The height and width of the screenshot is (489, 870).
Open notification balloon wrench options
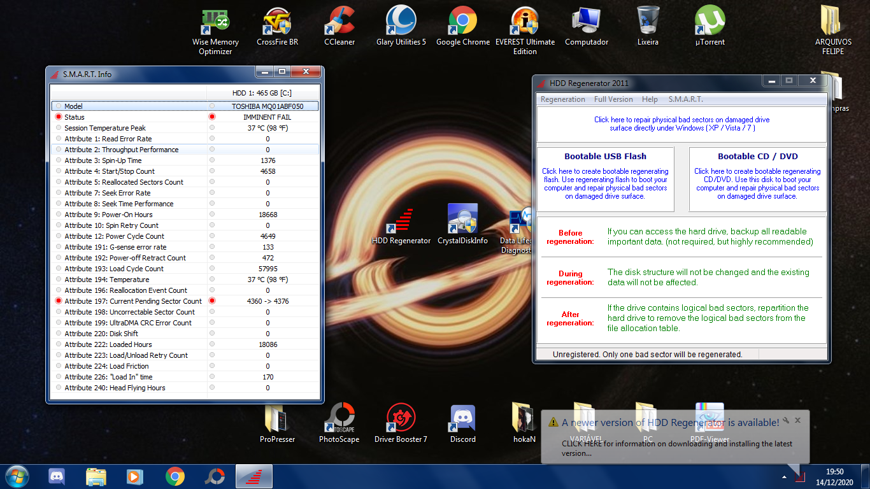(787, 420)
